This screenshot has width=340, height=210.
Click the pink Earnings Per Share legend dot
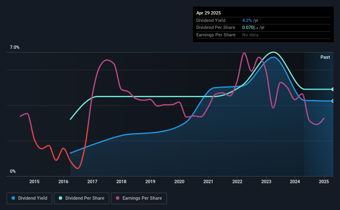[118, 198]
